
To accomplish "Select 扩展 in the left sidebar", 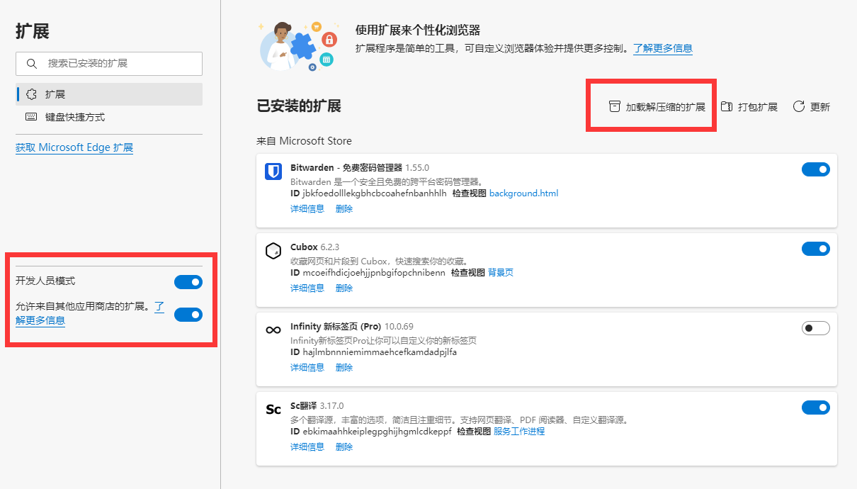I will (55, 94).
